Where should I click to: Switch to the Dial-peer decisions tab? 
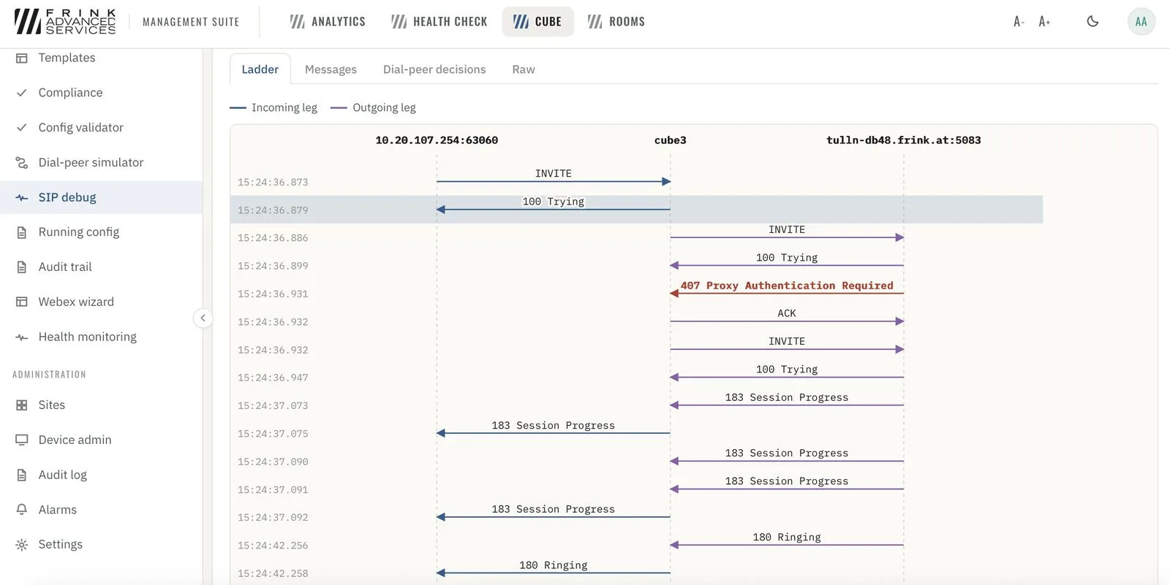click(434, 69)
